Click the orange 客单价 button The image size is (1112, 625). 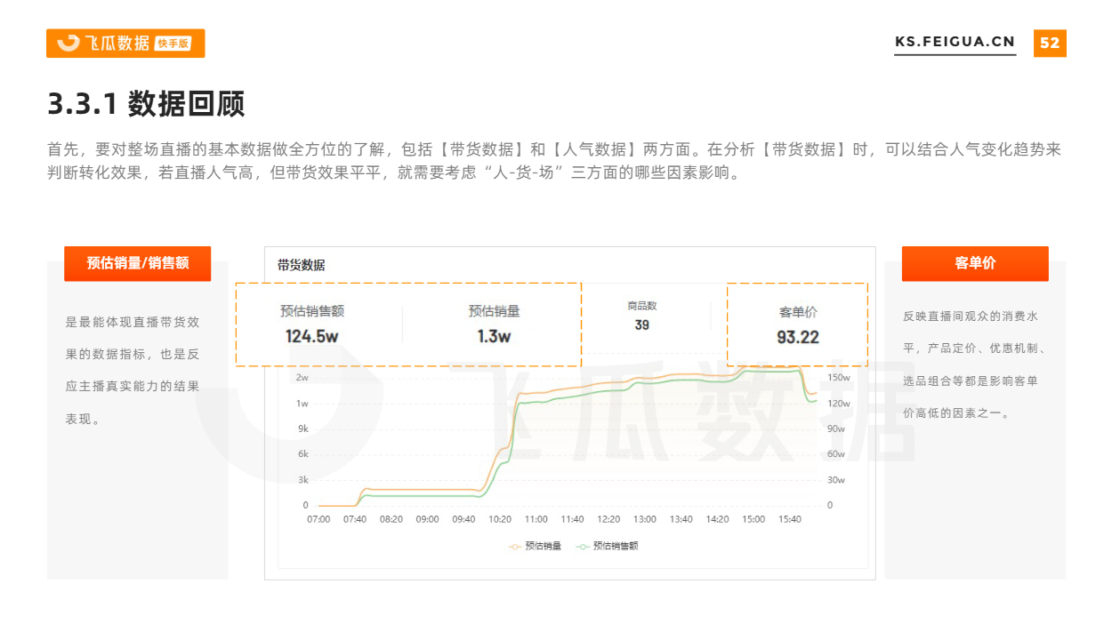point(975,263)
